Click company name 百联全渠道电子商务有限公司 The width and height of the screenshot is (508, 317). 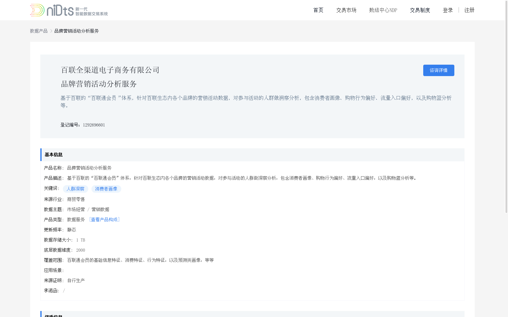(x=110, y=70)
